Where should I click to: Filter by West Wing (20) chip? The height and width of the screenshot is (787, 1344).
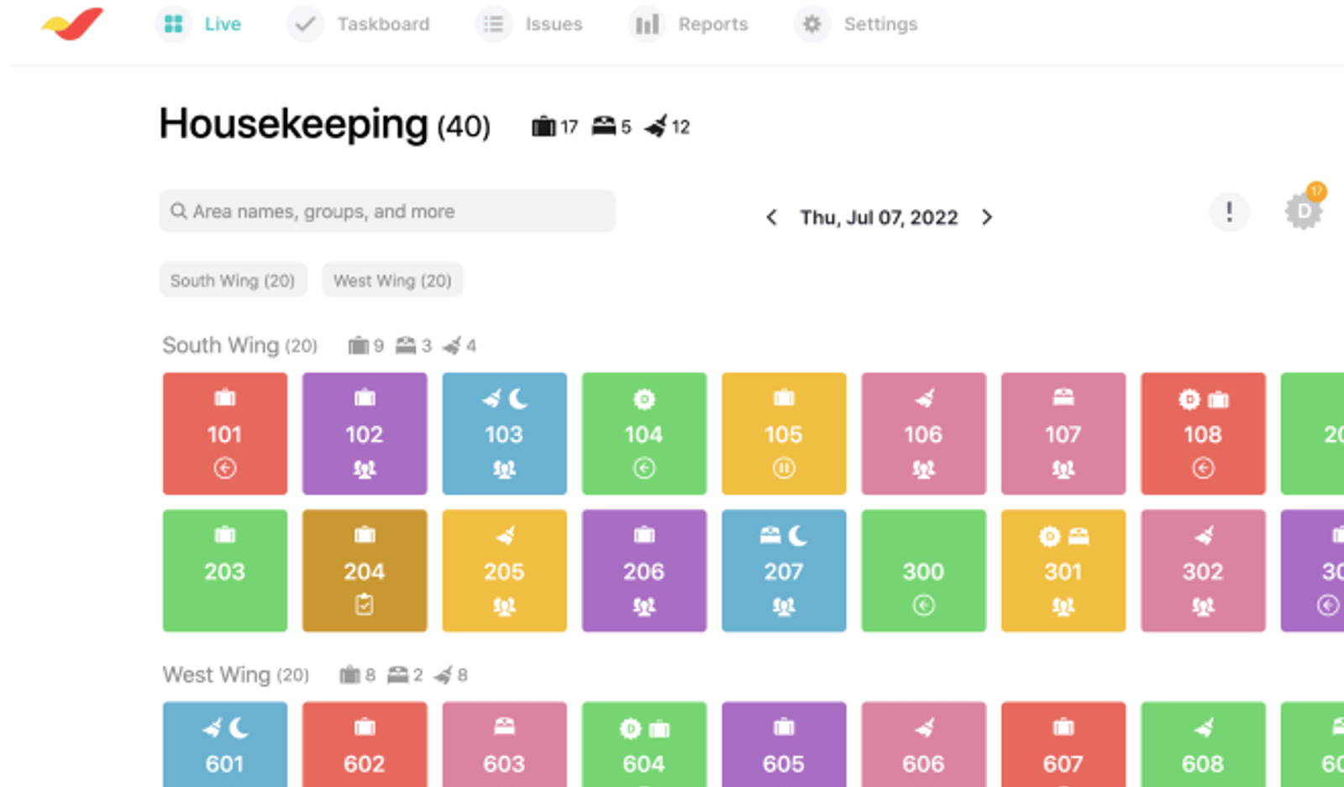392,280
